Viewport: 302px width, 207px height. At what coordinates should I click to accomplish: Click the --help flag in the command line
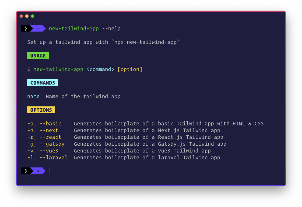click(111, 28)
